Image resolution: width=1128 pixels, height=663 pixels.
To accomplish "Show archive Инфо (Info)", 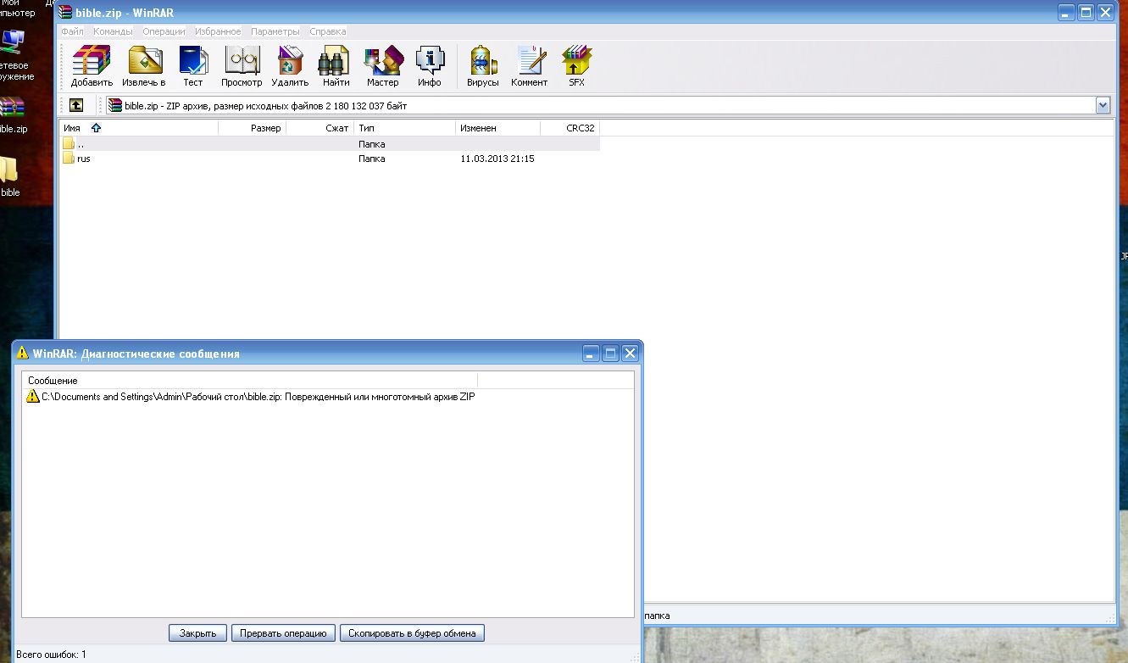I will 430,66.
